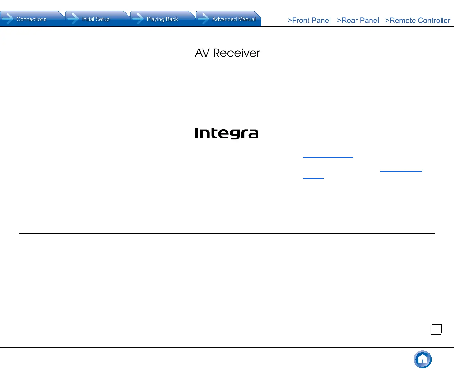The height and width of the screenshot is (374, 454).
Task: Click the longest blue underlined link below logo
Action: point(328,157)
